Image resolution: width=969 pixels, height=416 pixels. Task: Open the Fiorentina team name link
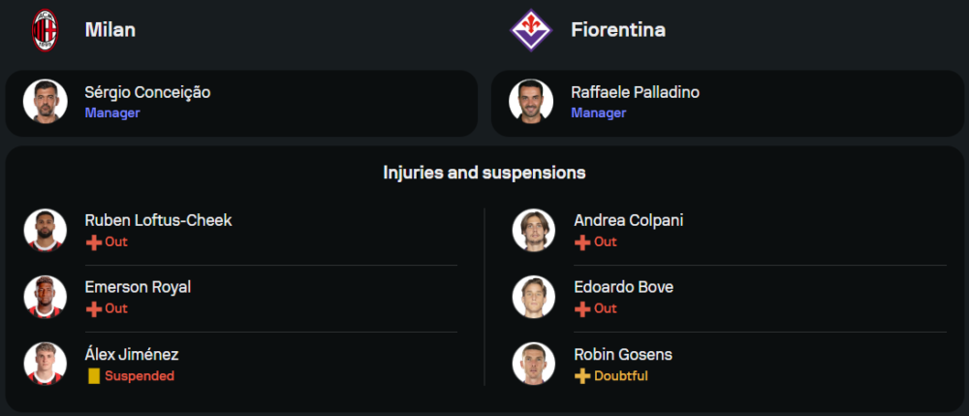click(x=618, y=30)
